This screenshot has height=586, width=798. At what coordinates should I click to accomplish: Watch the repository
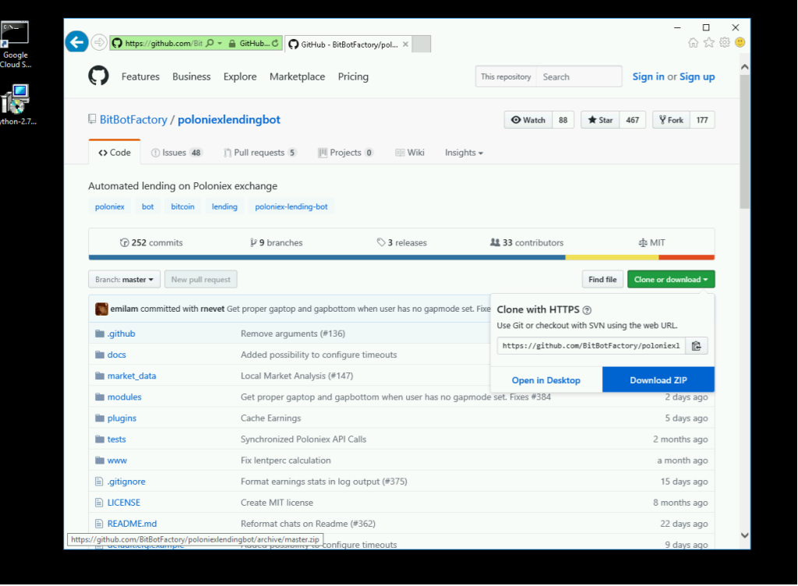pyautogui.click(x=528, y=120)
